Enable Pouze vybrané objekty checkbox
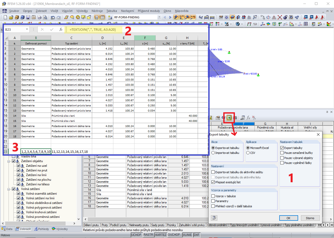 point(282,158)
